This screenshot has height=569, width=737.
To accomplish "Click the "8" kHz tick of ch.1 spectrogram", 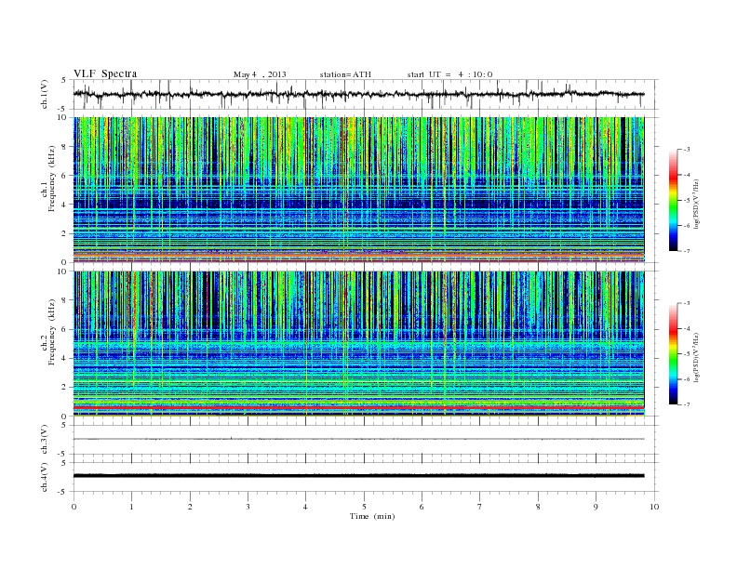I will pyautogui.click(x=64, y=147).
